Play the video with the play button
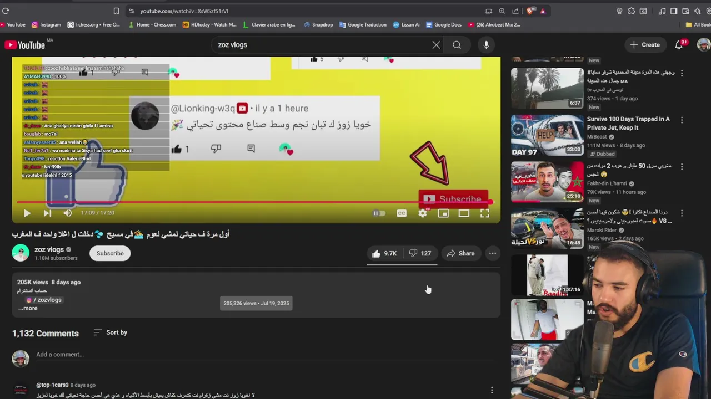This screenshot has height=399, width=711. [27, 213]
